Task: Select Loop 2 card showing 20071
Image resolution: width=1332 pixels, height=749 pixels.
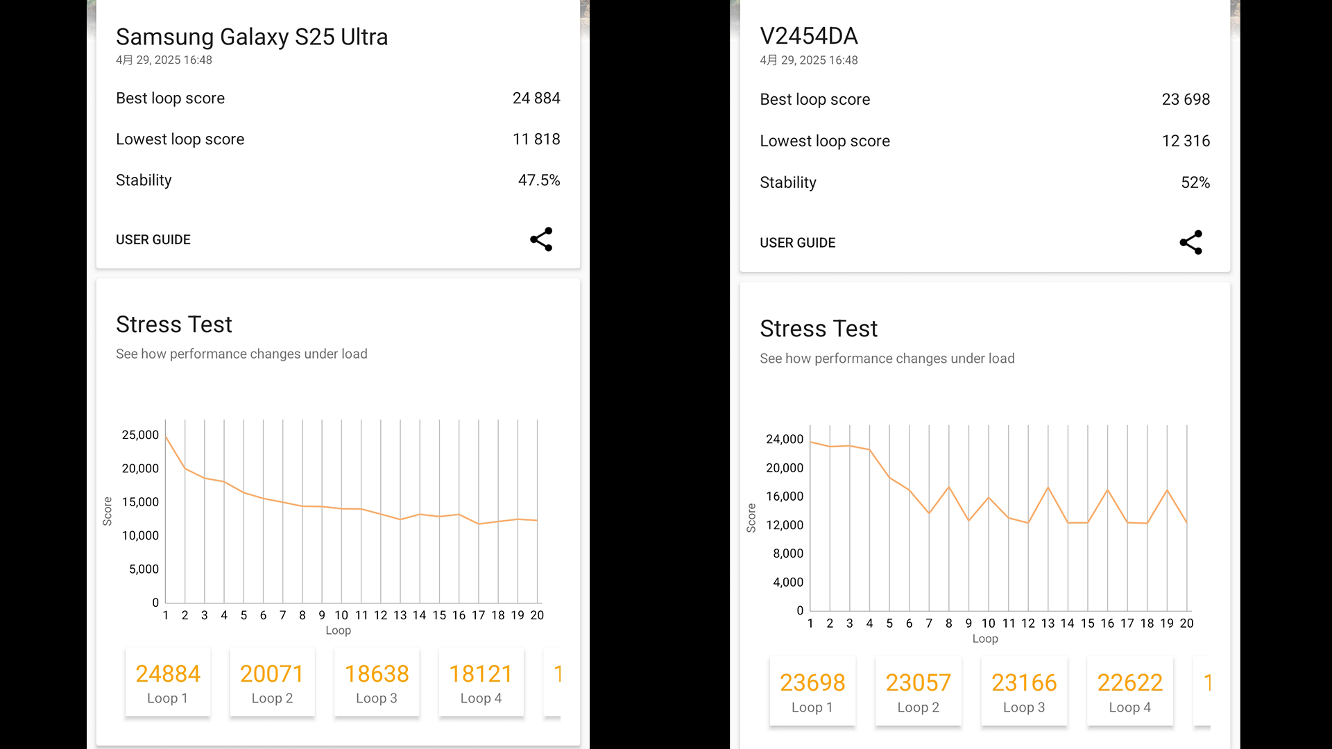Action: click(x=272, y=682)
